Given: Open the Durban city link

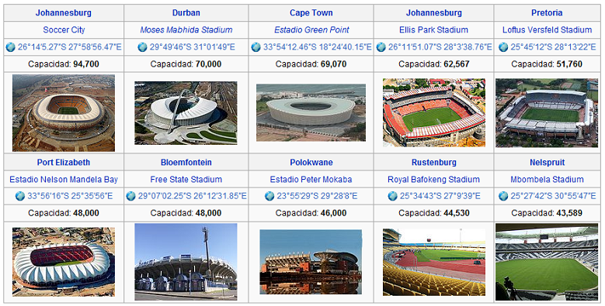Looking at the screenshot, I should [x=186, y=12].
